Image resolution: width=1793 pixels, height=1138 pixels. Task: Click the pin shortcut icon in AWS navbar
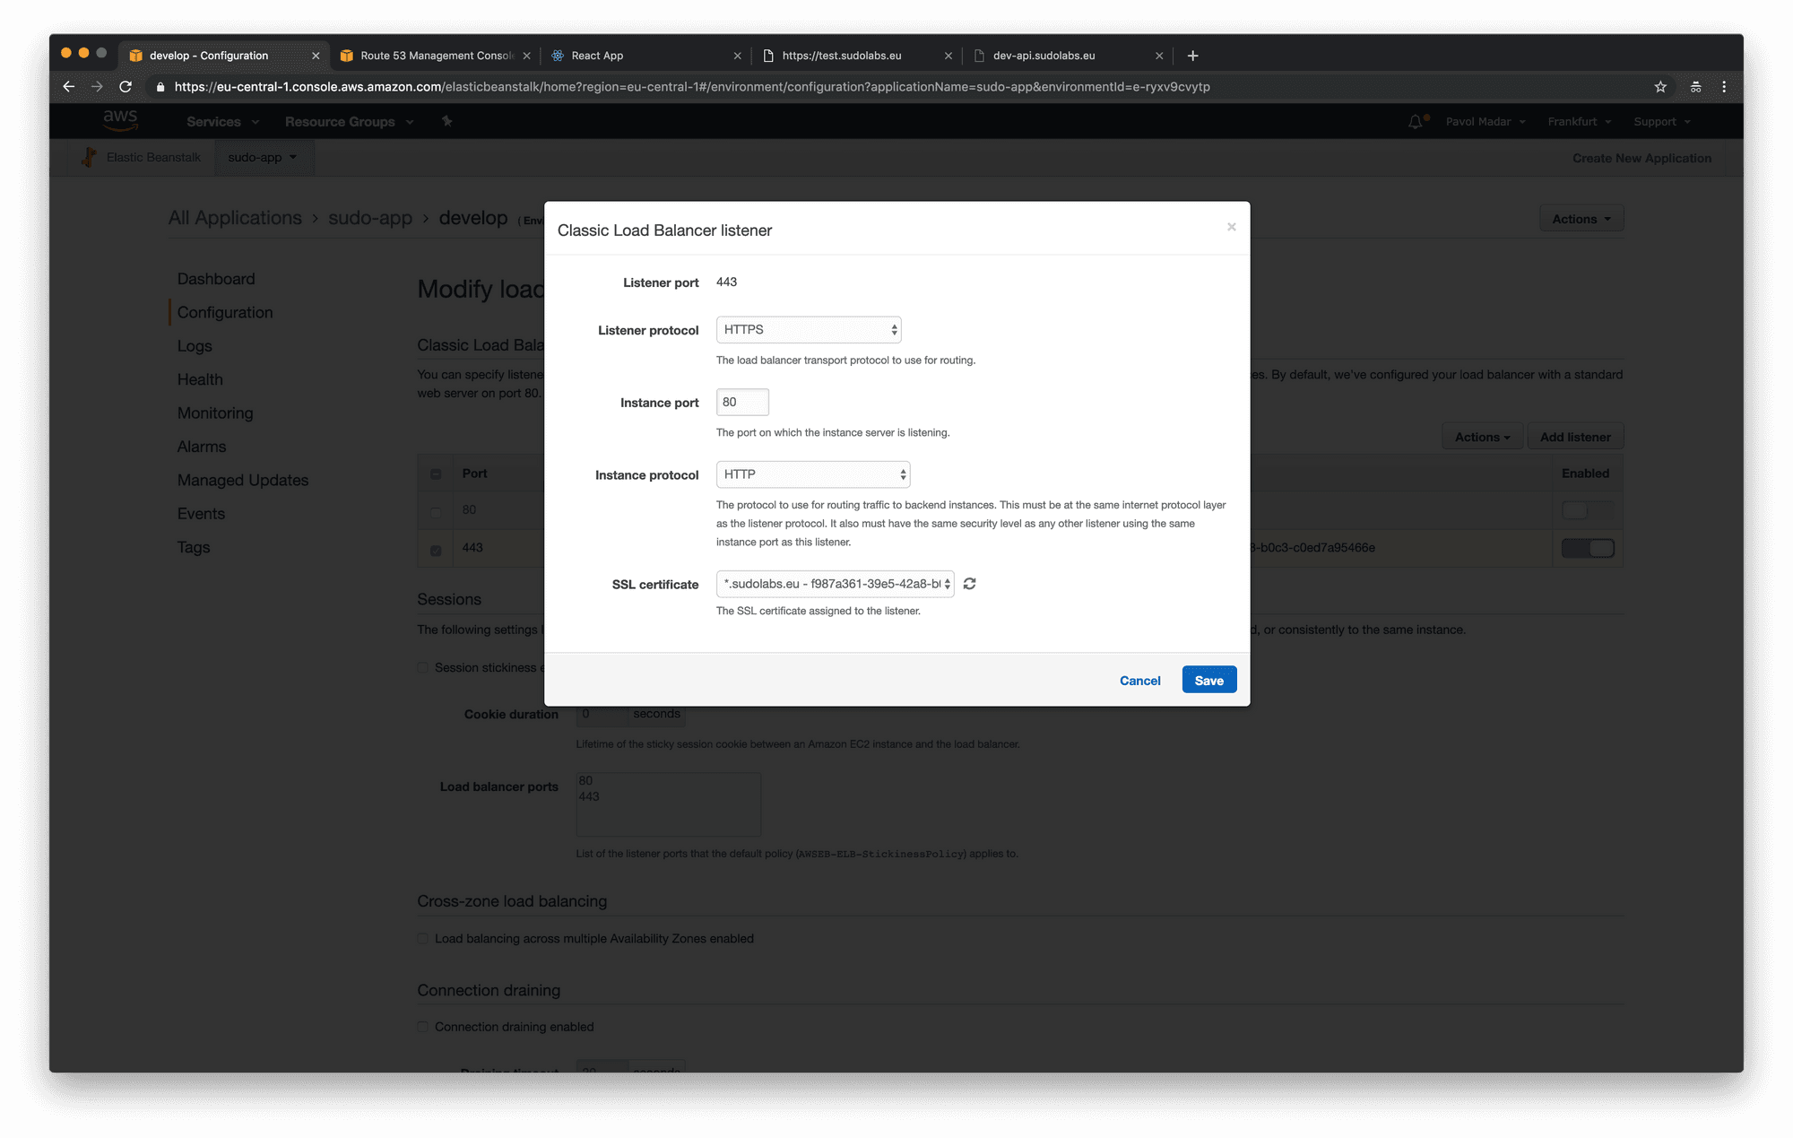tap(446, 121)
